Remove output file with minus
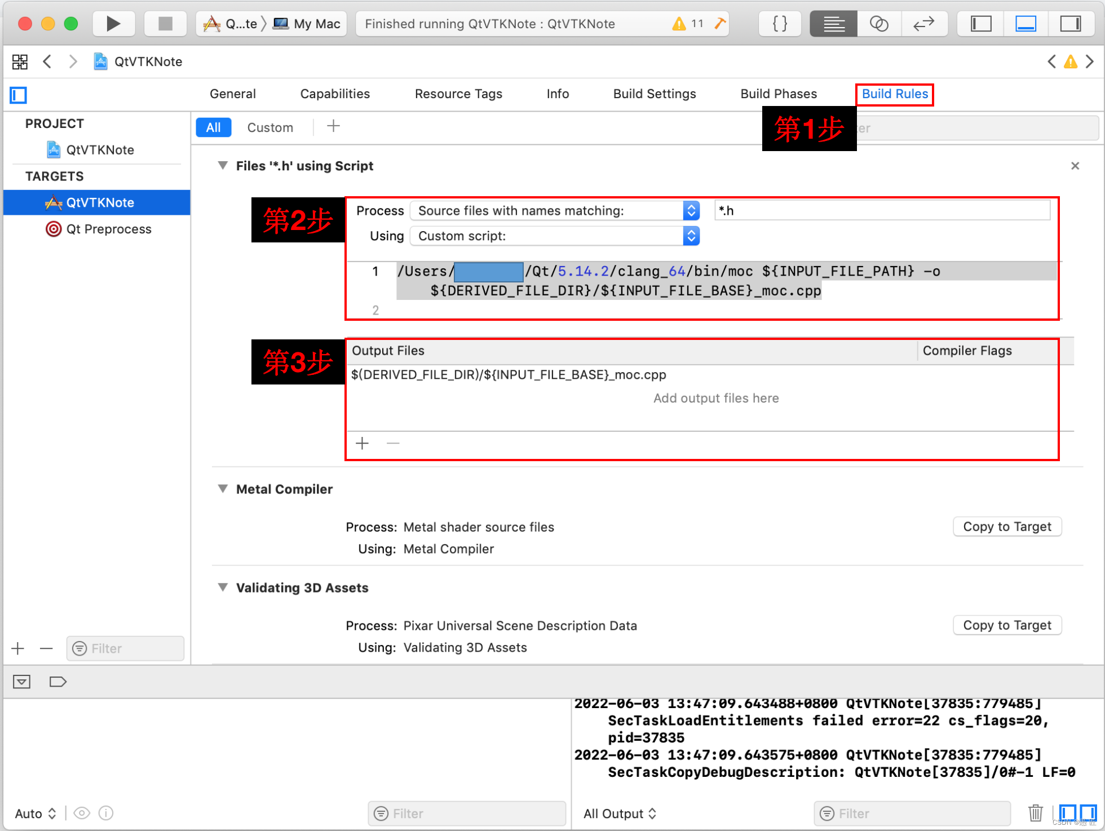The height and width of the screenshot is (831, 1105). click(x=393, y=444)
